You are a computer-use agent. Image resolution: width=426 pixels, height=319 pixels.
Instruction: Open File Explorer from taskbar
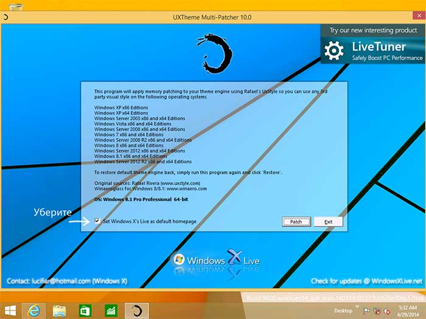pos(59,310)
